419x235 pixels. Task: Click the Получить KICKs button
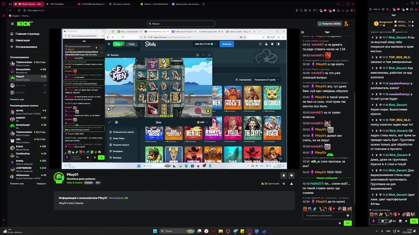point(330,23)
